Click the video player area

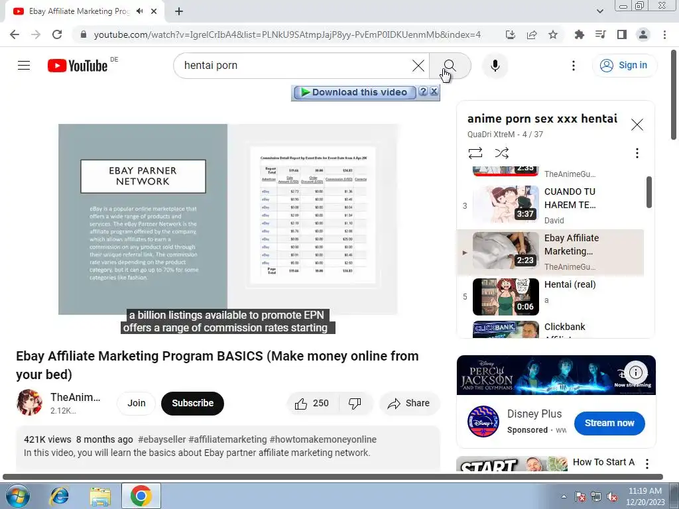tap(228, 219)
